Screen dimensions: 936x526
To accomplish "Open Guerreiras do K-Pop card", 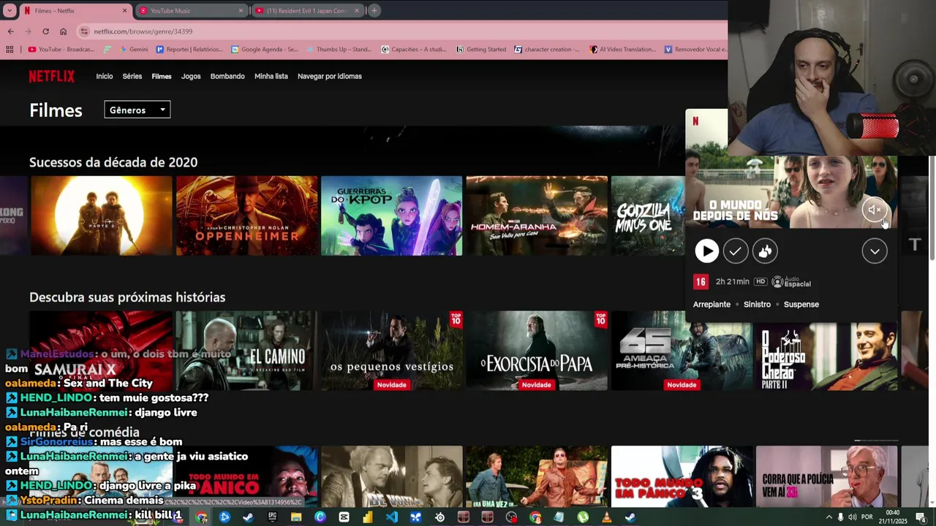I will click(x=392, y=216).
